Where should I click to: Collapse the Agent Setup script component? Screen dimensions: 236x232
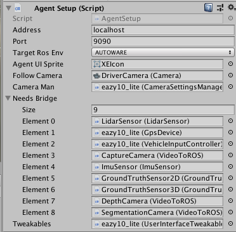pos(8,8)
